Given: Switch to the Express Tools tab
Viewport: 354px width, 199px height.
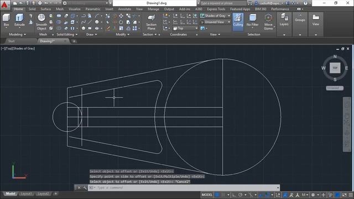Looking at the screenshot, I should click(216, 9).
